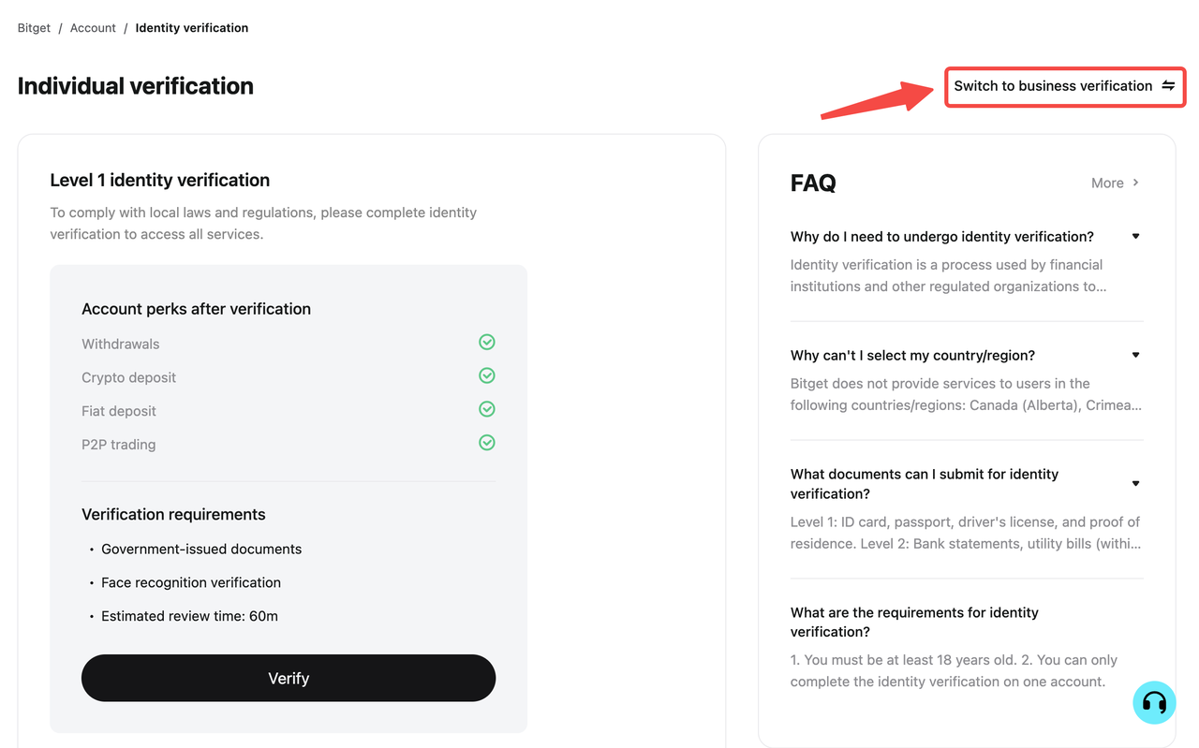
Task: Click the Individual verification heading
Action: [135, 85]
